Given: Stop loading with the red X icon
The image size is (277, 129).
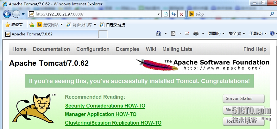Looking at the screenshot, I should point(181,14).
